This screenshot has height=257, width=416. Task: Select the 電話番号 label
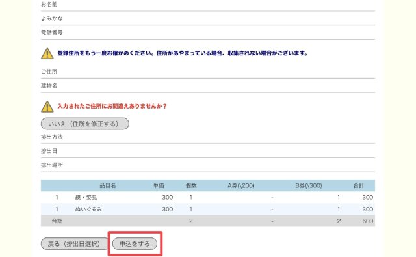tap(52, 33)
